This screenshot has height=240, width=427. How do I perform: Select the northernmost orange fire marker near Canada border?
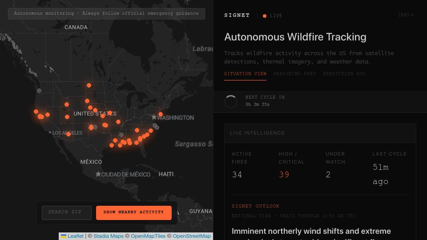tap(89, 85)
